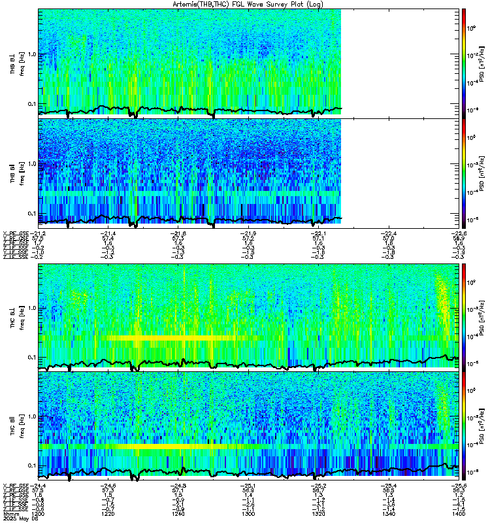Click the color bar beside THB B-perpendicular panel
The image size is (490, 523).
pyautogui.click(x=464, y=63)
